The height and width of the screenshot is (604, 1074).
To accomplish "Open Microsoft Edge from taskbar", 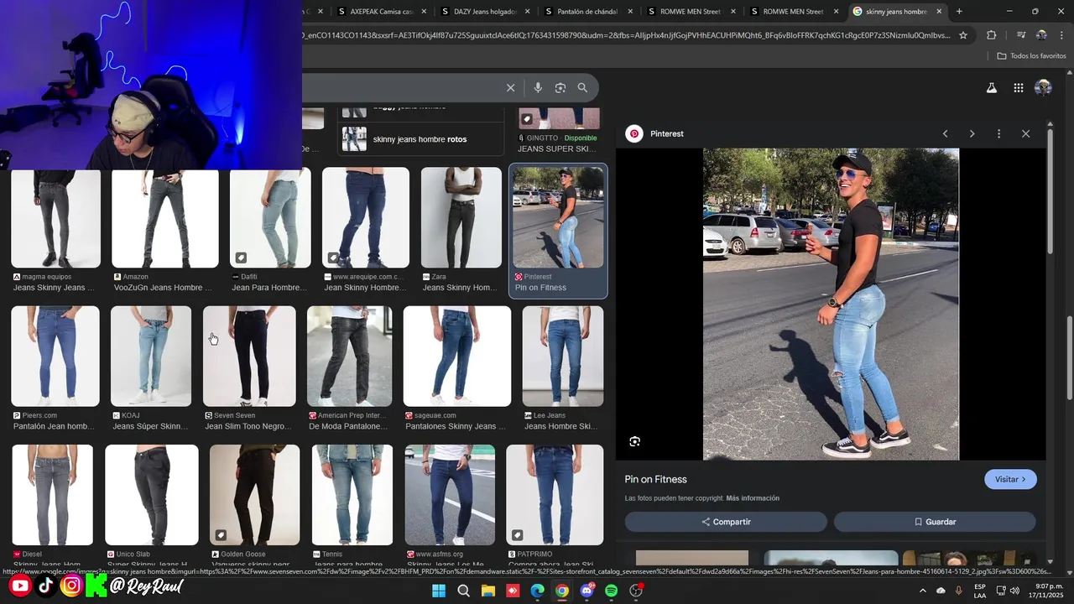I will pos(537,591).
